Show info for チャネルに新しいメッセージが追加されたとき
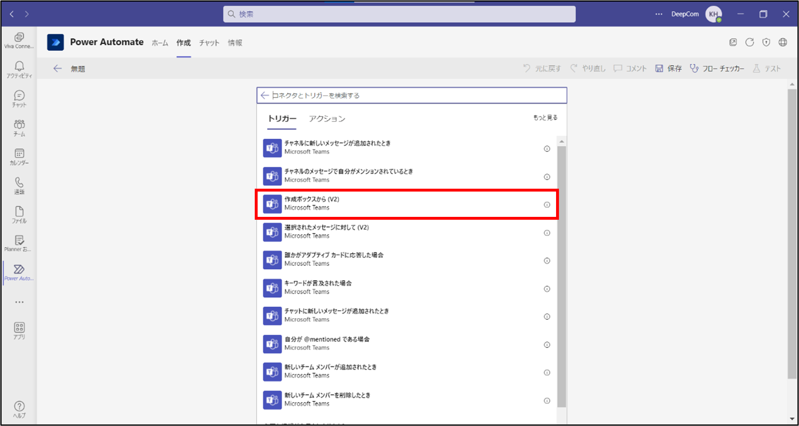Viewport: 799px width, 426px height. pyautogui.click(x=547, y=149)
